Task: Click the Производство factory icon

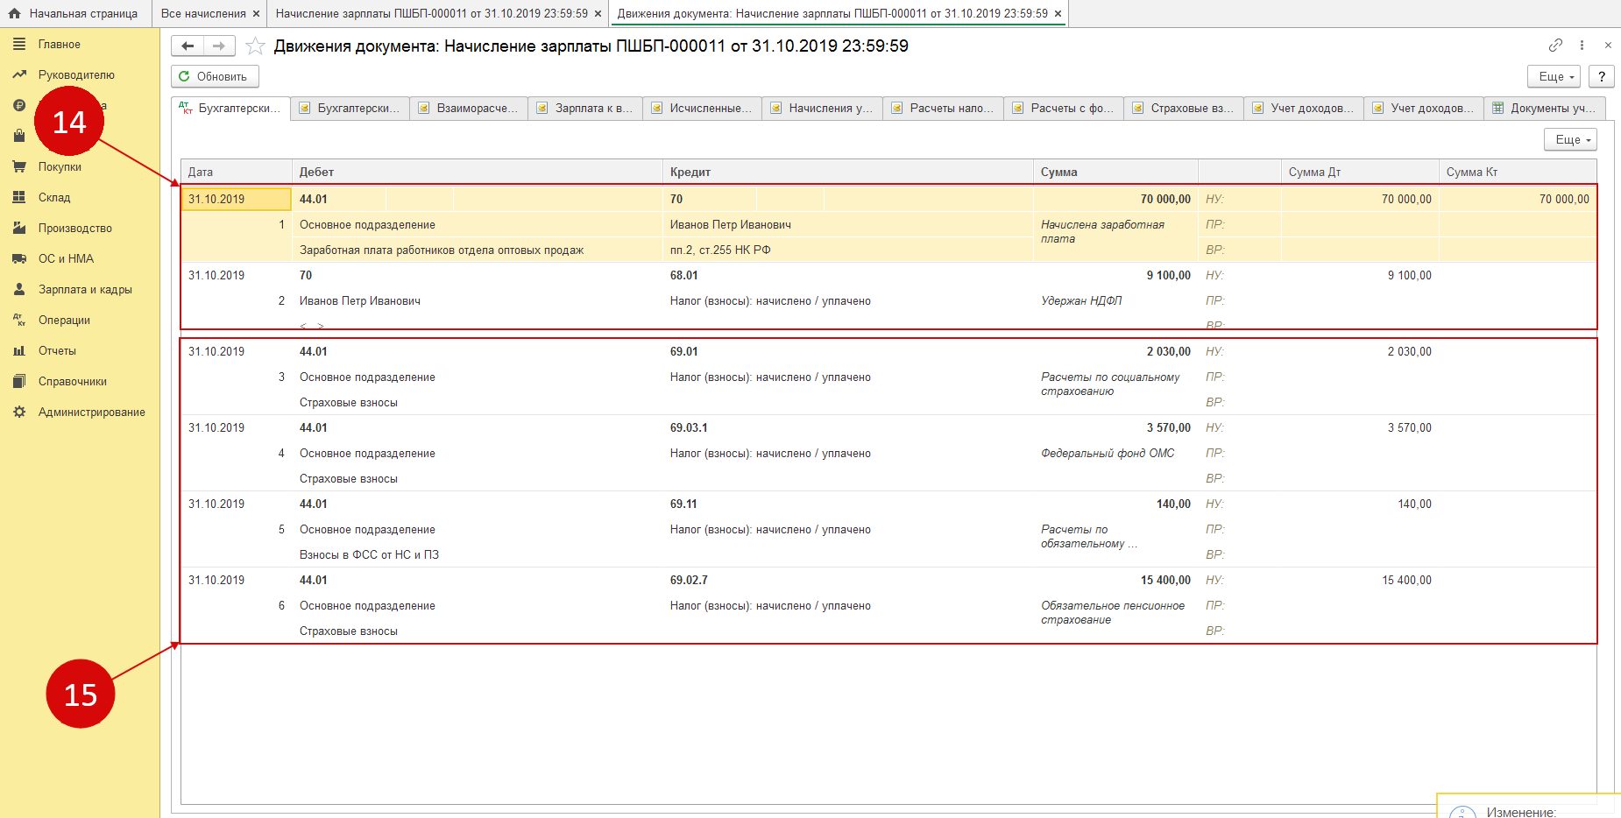Action: click(x=19, y=228)
